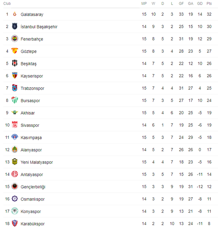
Task: Click the Bursaspor striped crest
Action: pos(15,100)
